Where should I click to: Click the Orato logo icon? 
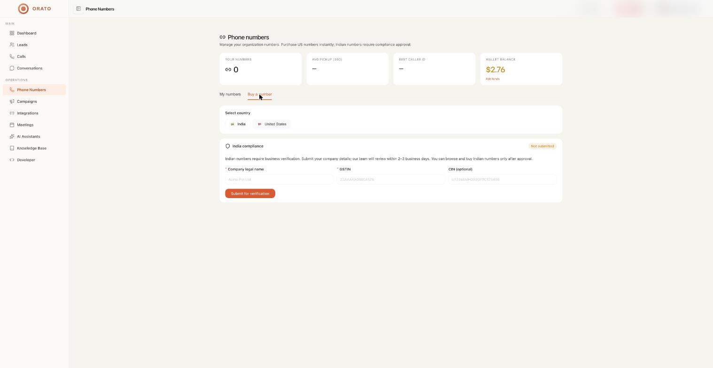[23, 8]
